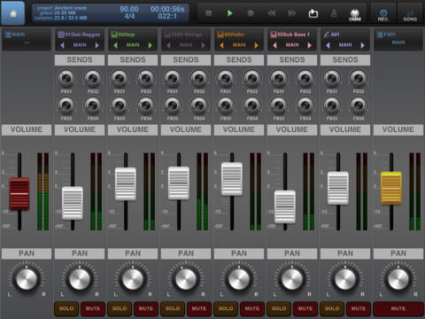Go to the home screen icon
425x319 pixels.
pyautogui.click(x=13, y=13)
